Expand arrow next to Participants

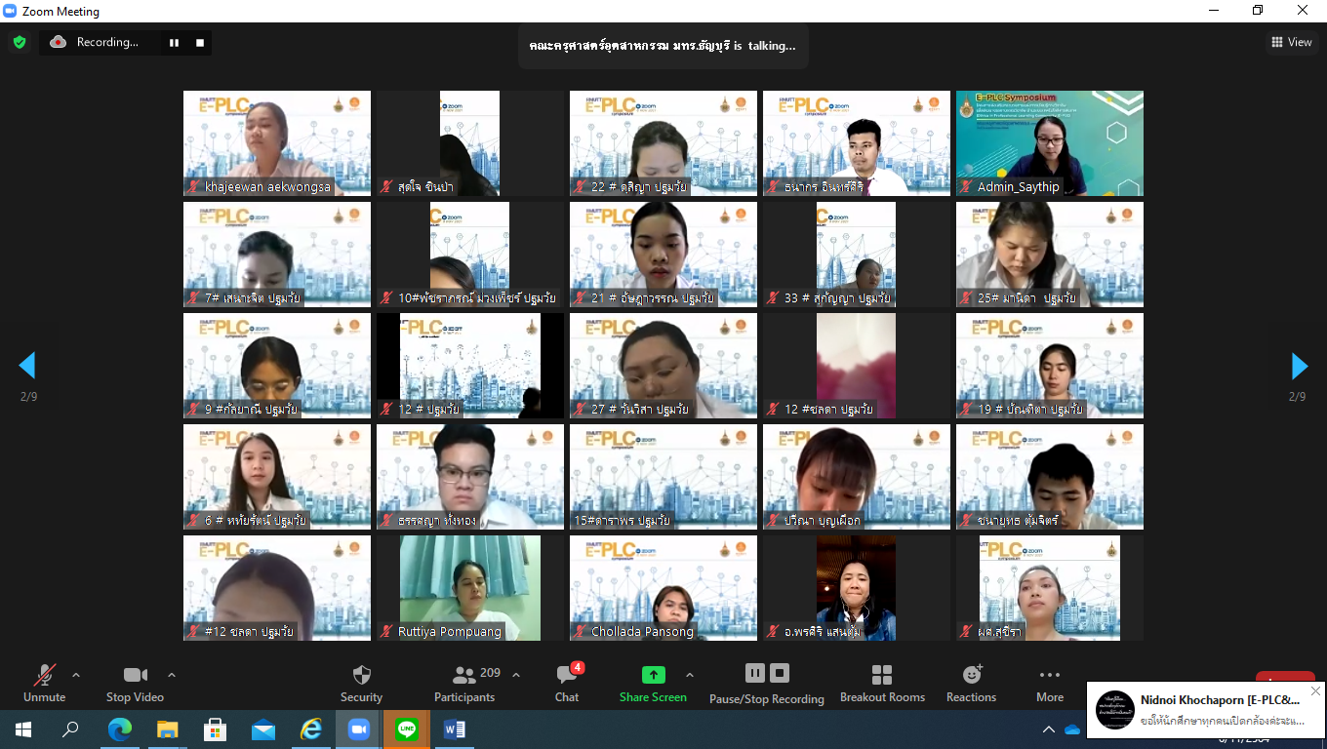pos(516,675)
